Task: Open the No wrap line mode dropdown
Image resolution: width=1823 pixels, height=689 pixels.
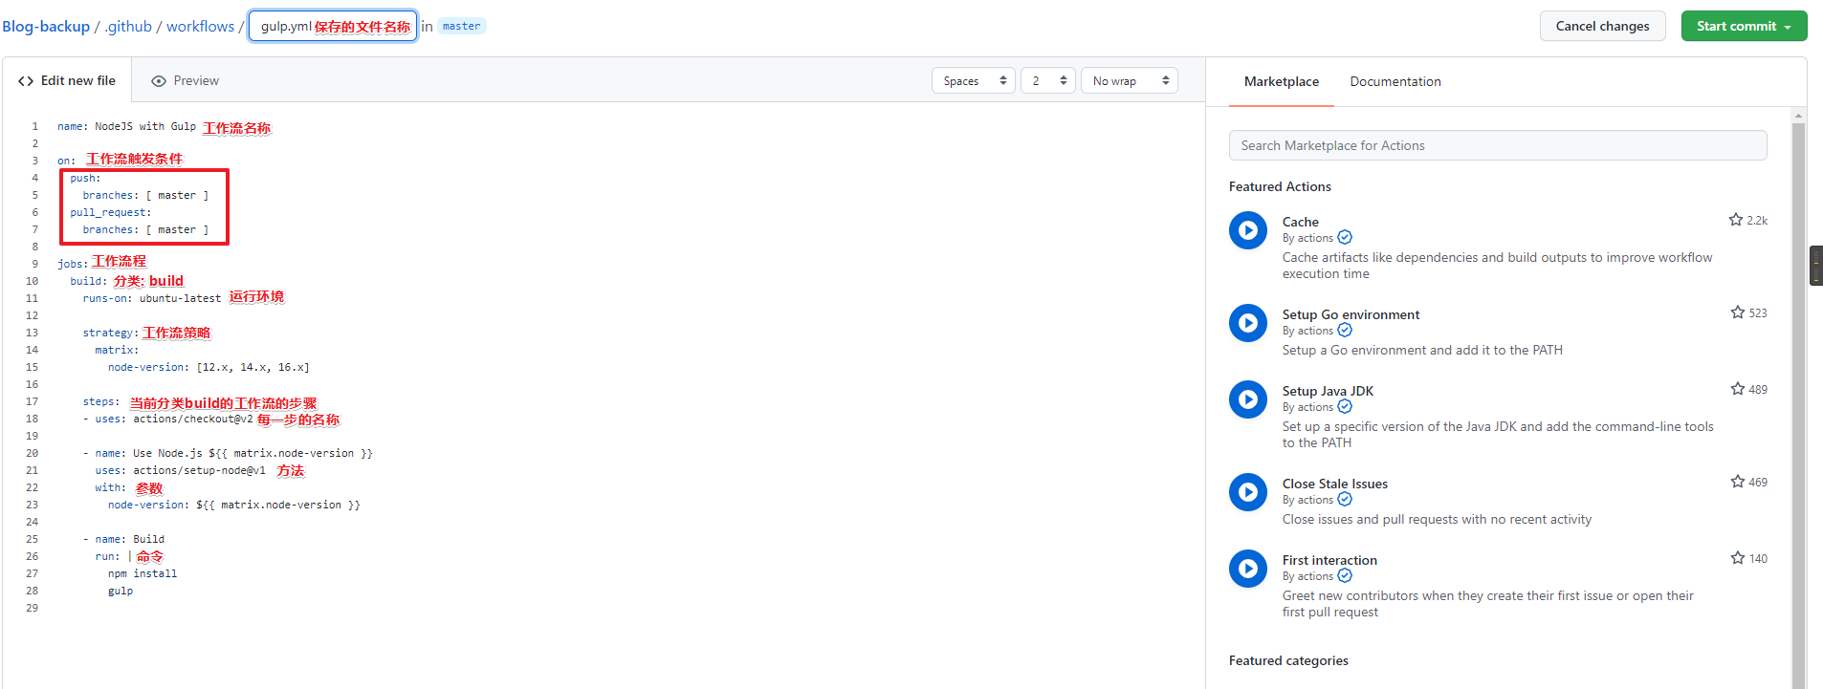Action: (x=1129, y=81)
